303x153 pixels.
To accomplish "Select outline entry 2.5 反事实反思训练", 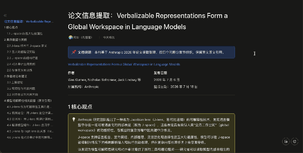I will [x=19, y=70].
